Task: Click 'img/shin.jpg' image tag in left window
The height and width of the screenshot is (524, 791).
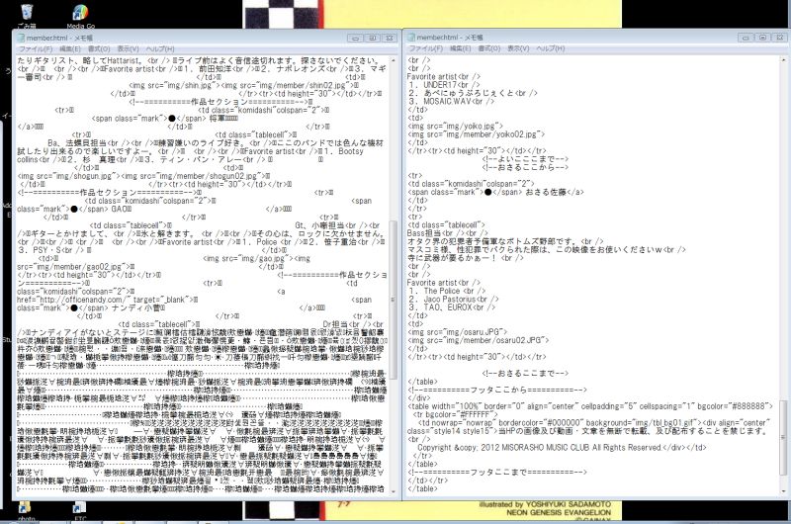Action: tap(175, 85)
